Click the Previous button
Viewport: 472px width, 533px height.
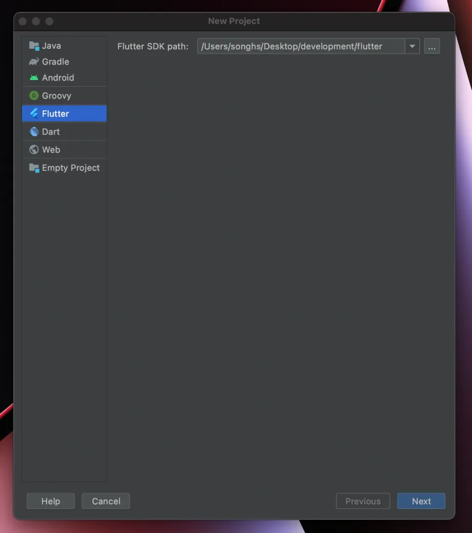point(363,501)
